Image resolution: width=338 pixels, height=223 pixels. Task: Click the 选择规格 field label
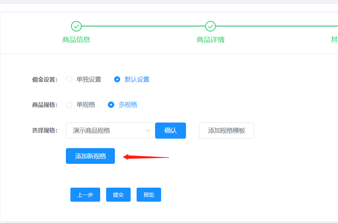pyautogui.click(x=44, y=131)
